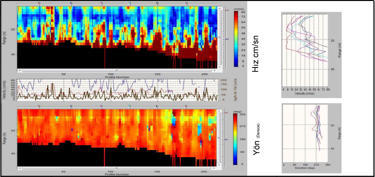Click right scroll arrow under velocity contour
375x177 pixels.
point(216,71)
